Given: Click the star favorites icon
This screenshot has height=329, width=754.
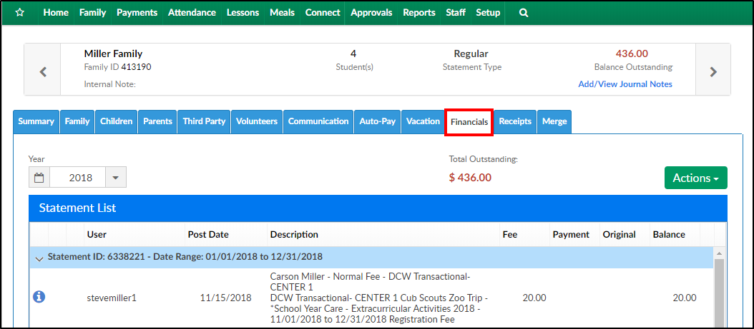Looking at the screenshot, I should coord(20,13).
